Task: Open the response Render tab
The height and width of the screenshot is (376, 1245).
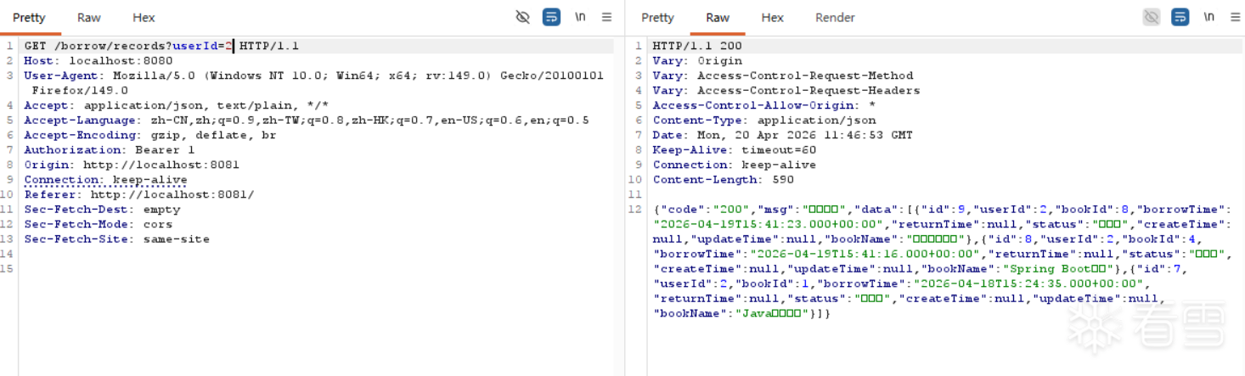Action: (836, 17)
